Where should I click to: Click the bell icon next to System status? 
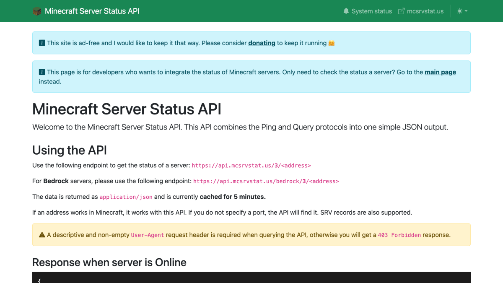(x=346, y=11)
